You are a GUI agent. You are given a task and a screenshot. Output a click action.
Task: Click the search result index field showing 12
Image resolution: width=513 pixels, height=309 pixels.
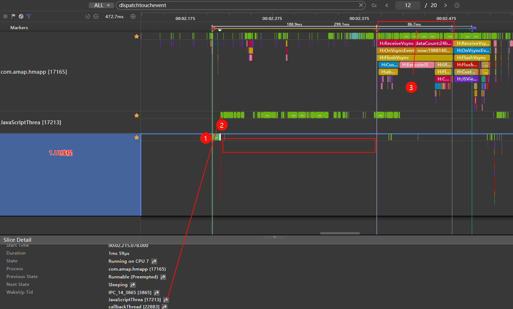(408, 5)
